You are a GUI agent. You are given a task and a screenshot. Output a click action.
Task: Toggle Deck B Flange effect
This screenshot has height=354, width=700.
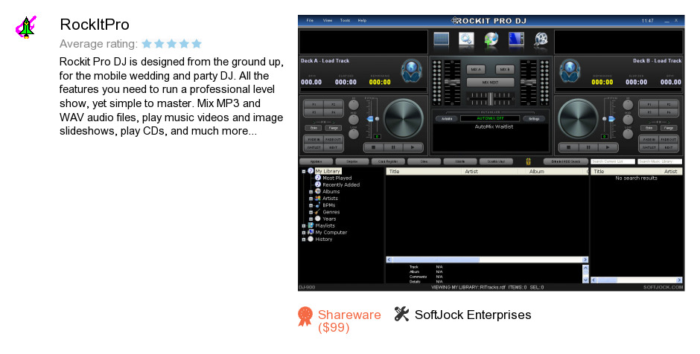point(668,128)
